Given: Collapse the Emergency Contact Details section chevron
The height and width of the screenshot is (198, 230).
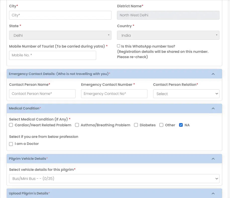Looking at the screenshot, I should [213, 74].
